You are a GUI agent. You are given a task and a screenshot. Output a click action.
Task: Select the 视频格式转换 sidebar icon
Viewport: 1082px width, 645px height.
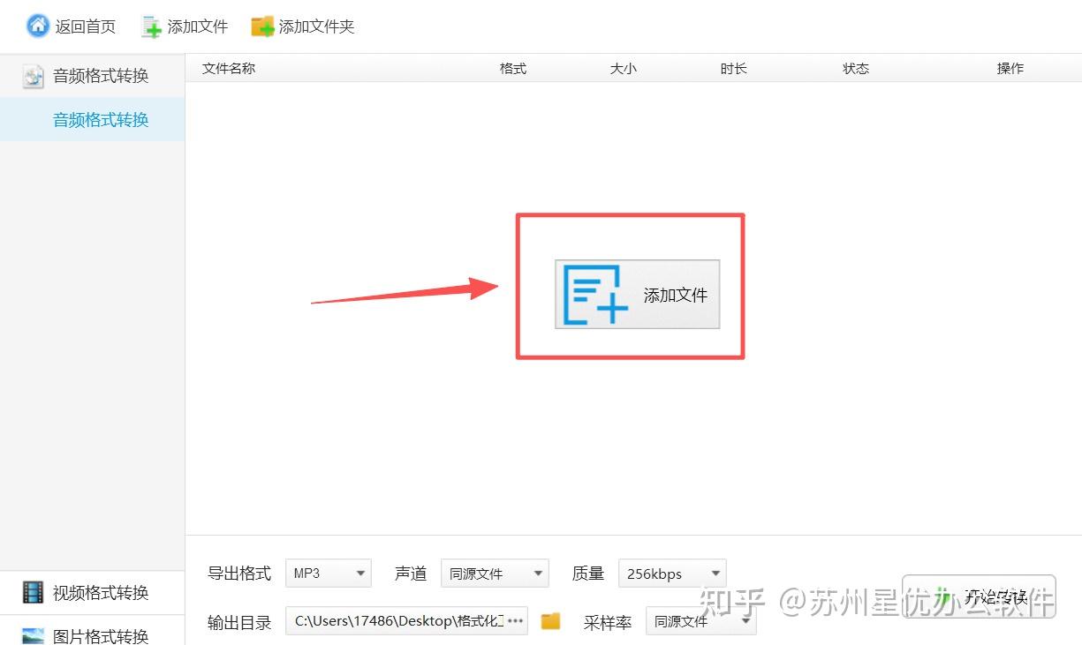tap(32, 591)
